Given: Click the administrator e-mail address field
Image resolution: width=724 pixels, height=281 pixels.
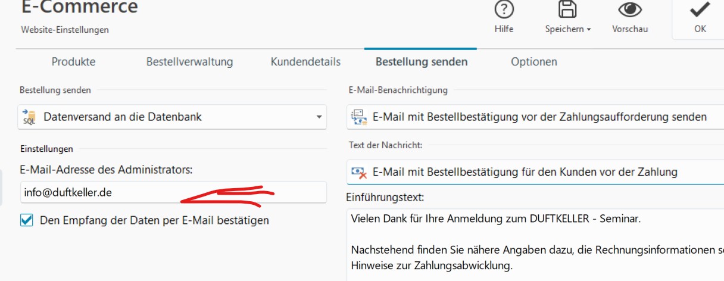Looking at the screenshot, I should point(173,192).
